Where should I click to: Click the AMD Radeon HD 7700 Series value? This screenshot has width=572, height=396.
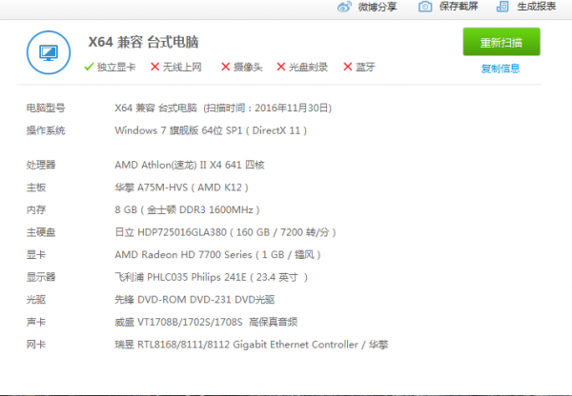[x=217, y=255]
